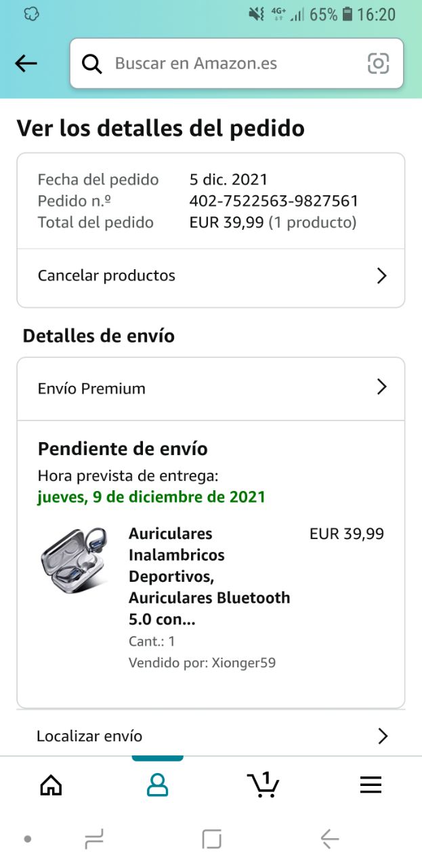Tap the Buscar en Amazon.es search field
422x868 pixels.
click(230, 64)
